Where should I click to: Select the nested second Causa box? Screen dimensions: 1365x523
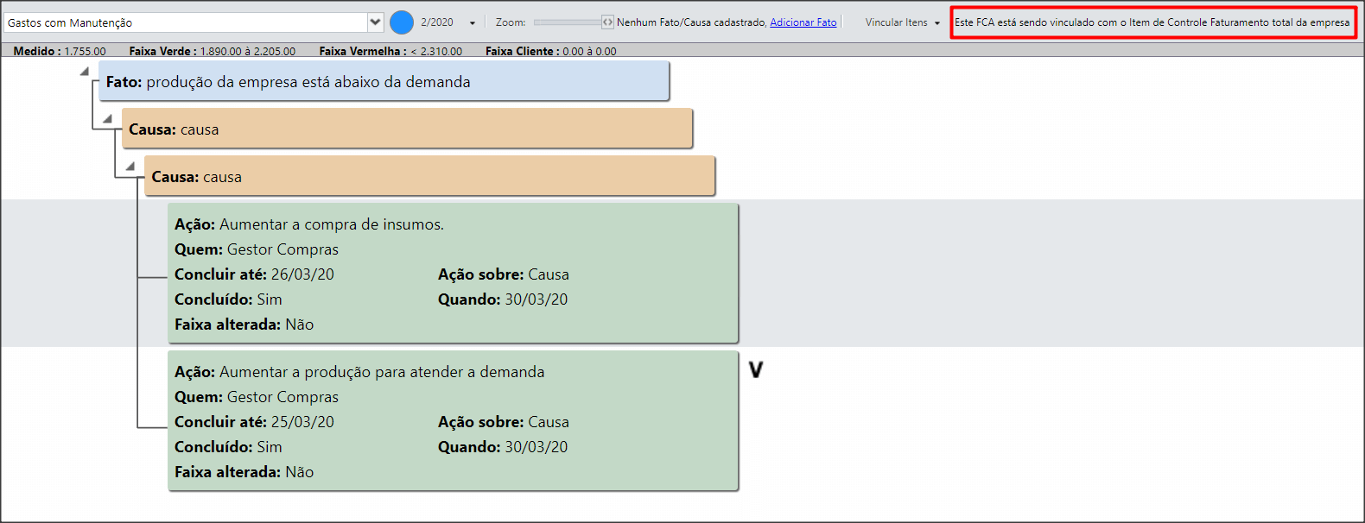pyautogui.click(x=429, y=176)
